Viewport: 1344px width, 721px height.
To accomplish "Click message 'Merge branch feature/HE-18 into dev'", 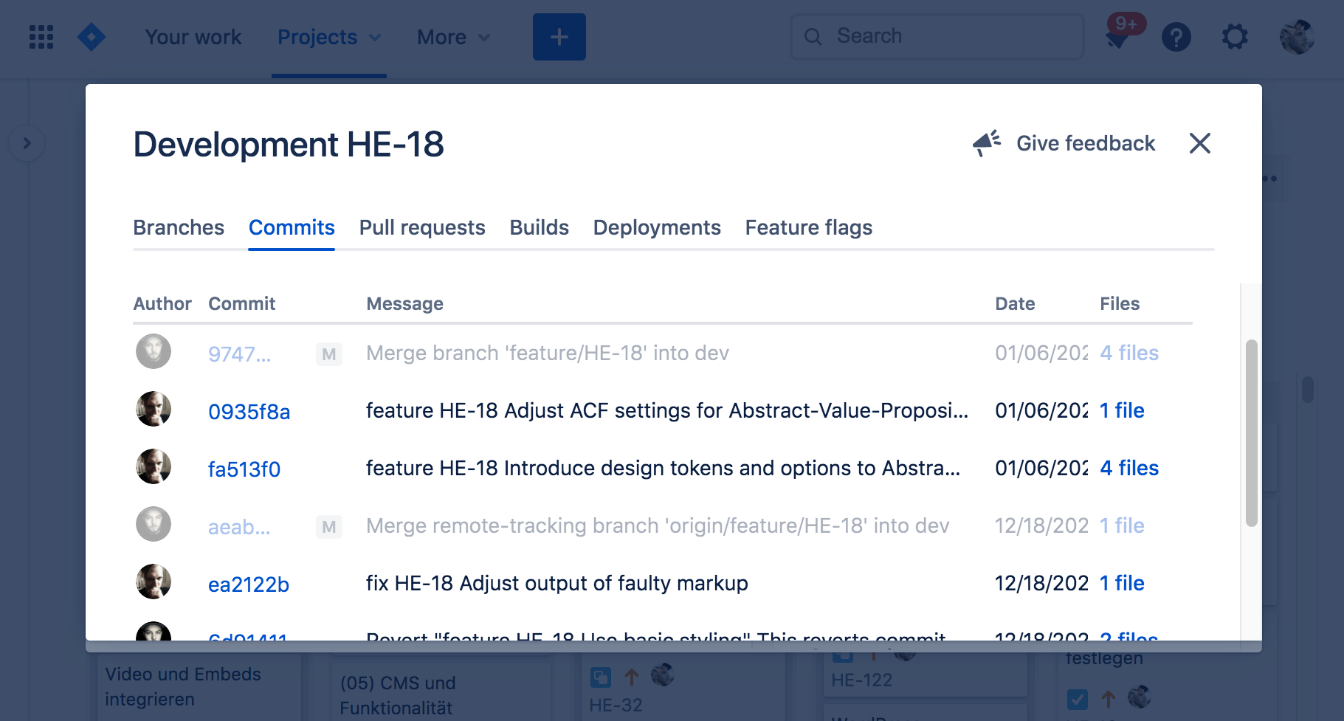I will click(x=548, y=353).
